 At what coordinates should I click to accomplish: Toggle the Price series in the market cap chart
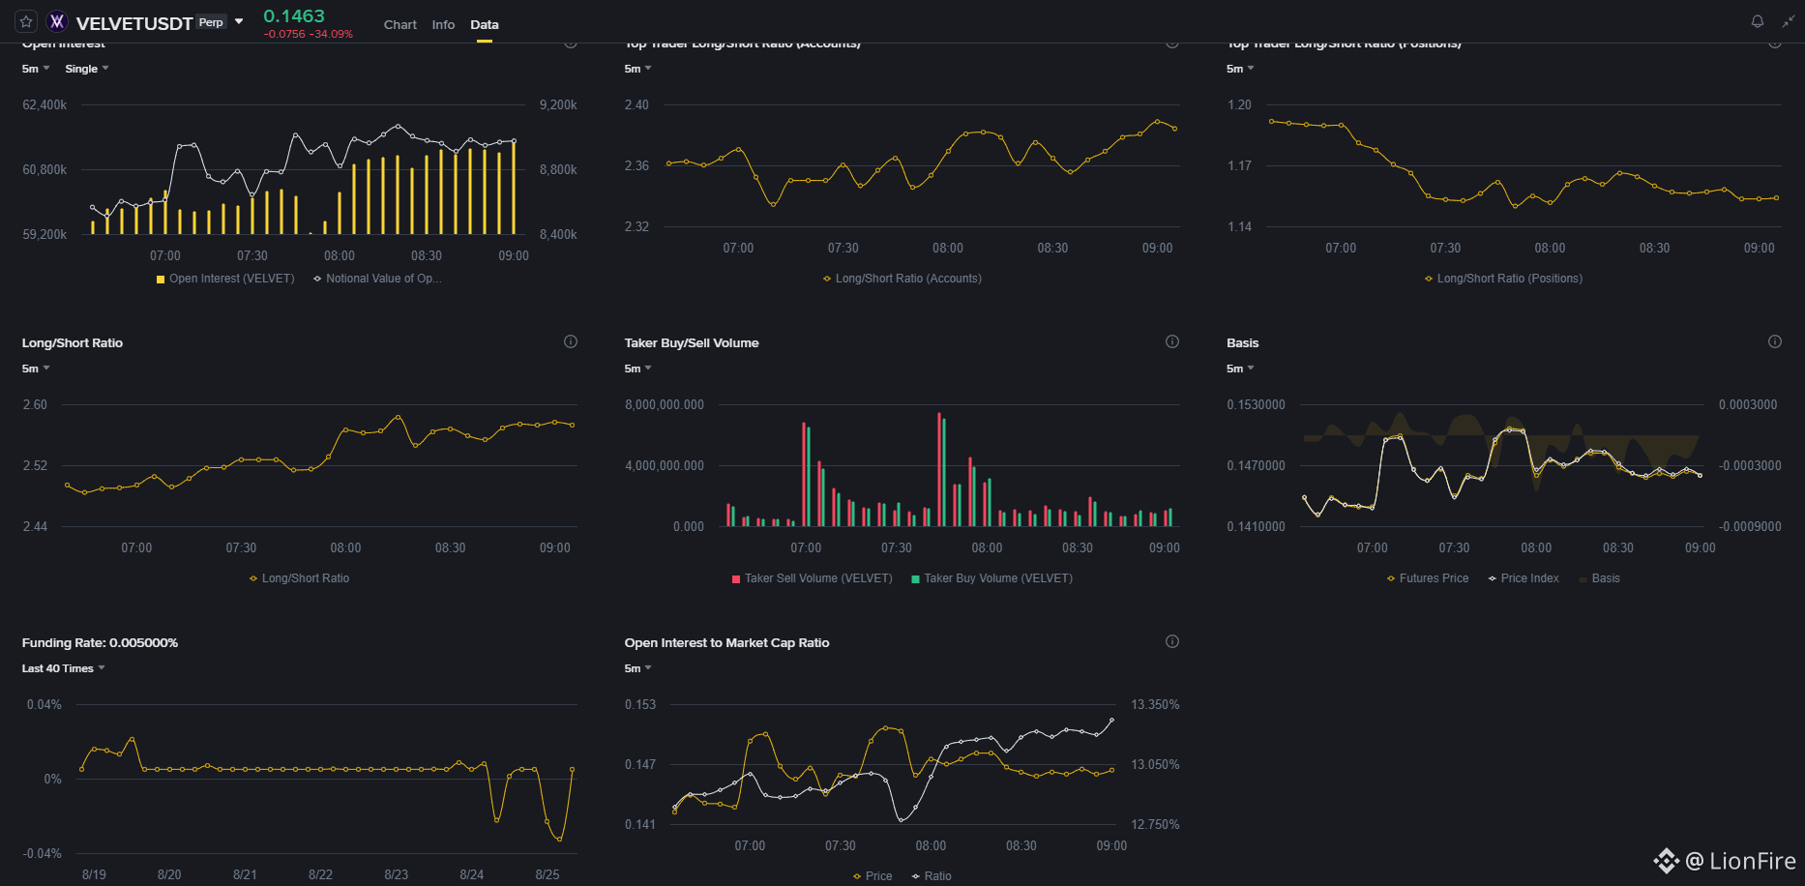873,876
